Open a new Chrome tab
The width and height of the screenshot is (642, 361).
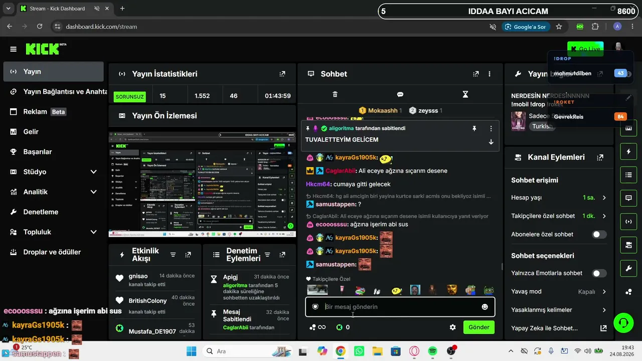pos(122,9)
